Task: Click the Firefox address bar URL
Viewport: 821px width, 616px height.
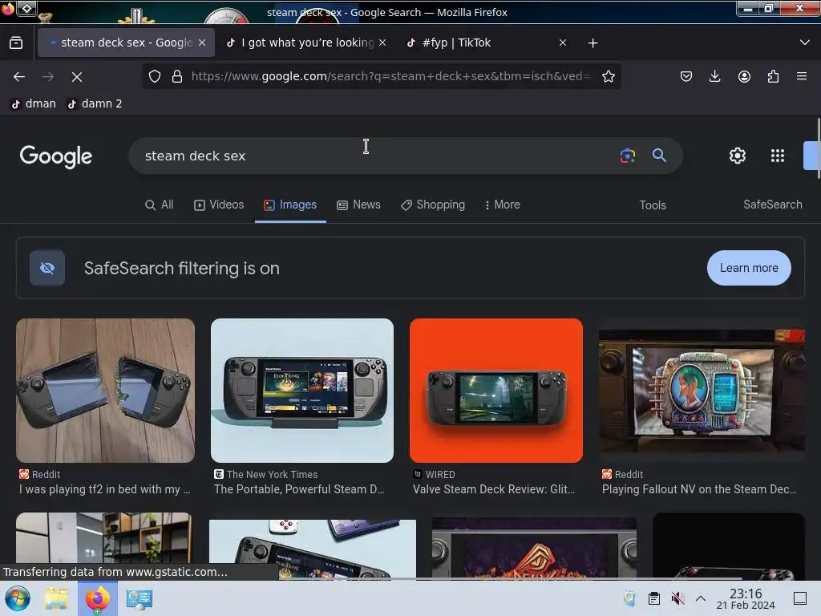Action: tap(390, 76)
